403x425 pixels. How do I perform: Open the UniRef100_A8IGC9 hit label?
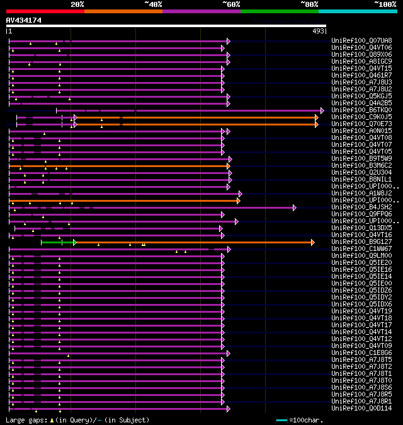click(361, 62)
